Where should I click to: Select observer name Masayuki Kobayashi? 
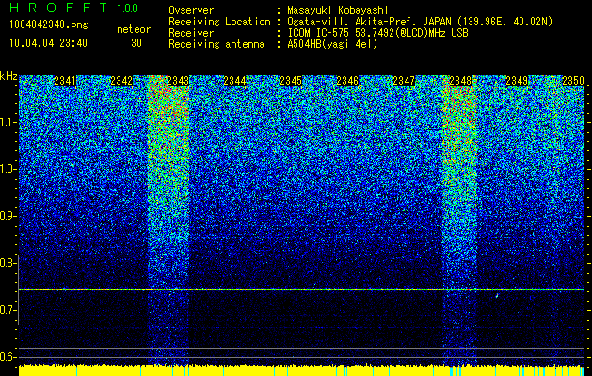coord(338,10)
